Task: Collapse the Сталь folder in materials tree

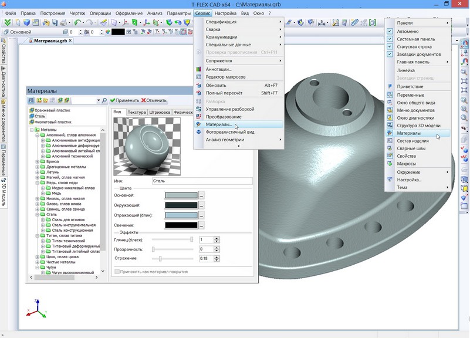Action: [38, 214]
